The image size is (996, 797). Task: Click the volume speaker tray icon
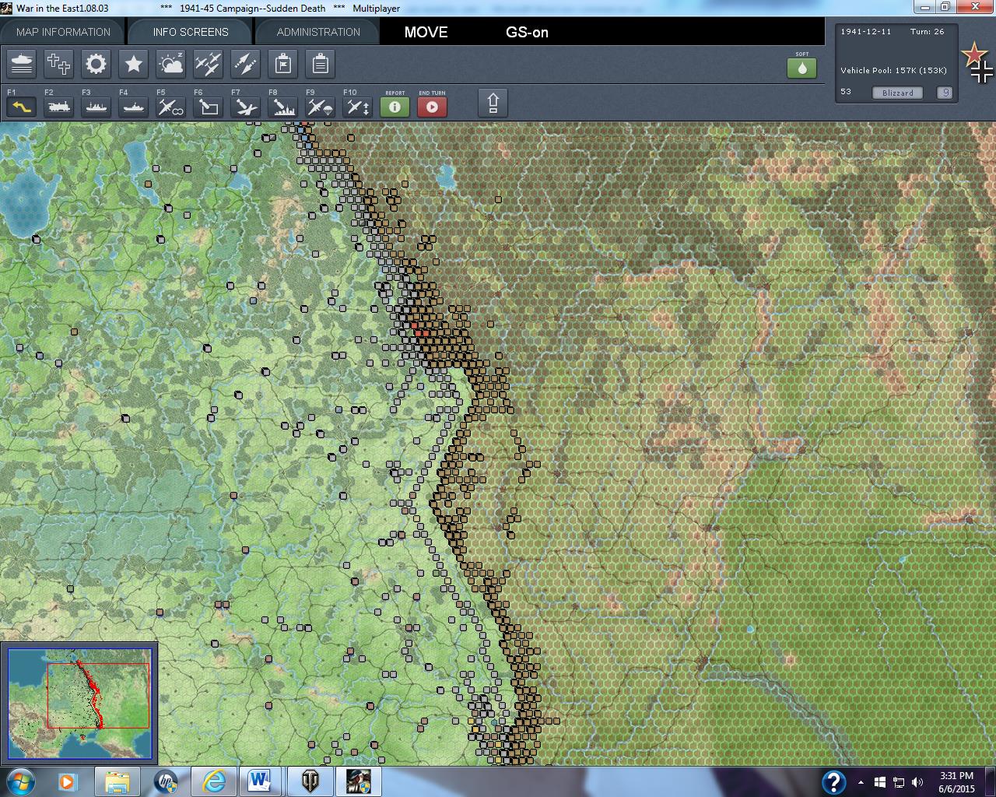tap(917, 782)
